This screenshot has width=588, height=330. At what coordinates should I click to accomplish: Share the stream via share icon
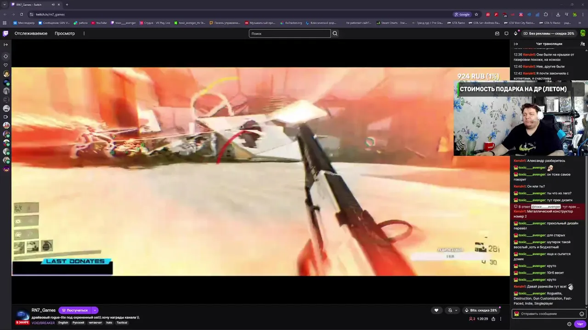pyautogui.click(x=493, y=319)
